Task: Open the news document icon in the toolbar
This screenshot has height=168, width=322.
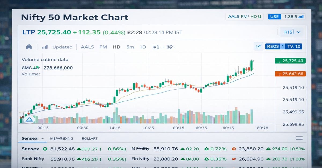Action: click(155, 47)
